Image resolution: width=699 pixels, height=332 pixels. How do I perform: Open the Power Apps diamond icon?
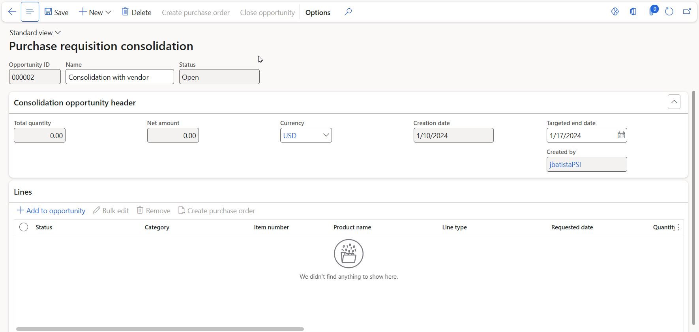(615, 12)
